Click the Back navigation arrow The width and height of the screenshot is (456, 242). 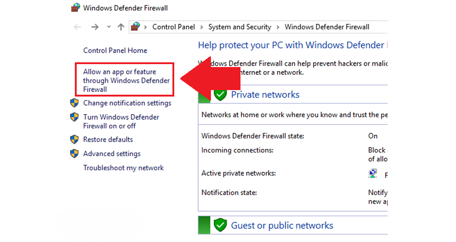click(78, 27)
